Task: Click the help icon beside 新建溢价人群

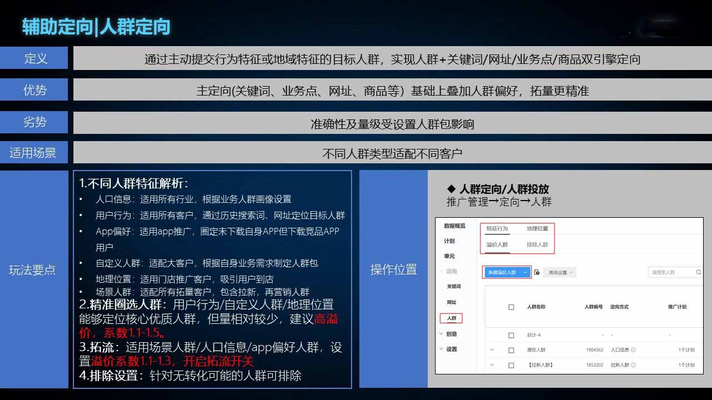Action: coord(537,273)
